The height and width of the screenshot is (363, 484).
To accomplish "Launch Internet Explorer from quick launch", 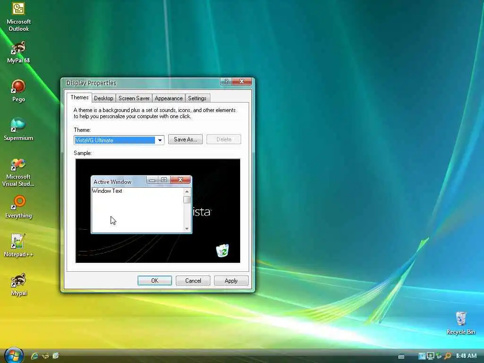I will [x=34, y=356].
